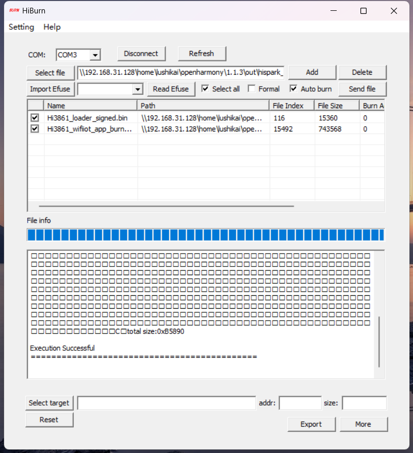The height and width of the screenshot is (453, 413).
Task: Click the file path input field
Action: (180, 73)
